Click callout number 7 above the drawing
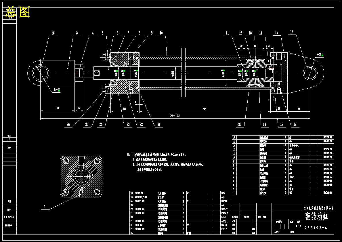Viewport: 342px width, 242px height. pyautogui.click(x=128, y=33)
